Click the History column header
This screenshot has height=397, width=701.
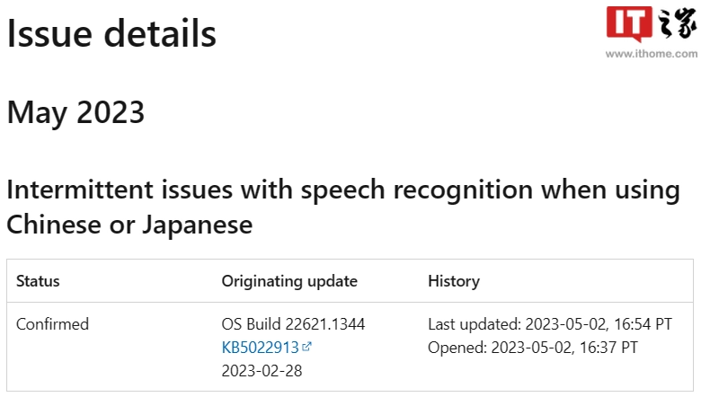[x=454, y=281]
